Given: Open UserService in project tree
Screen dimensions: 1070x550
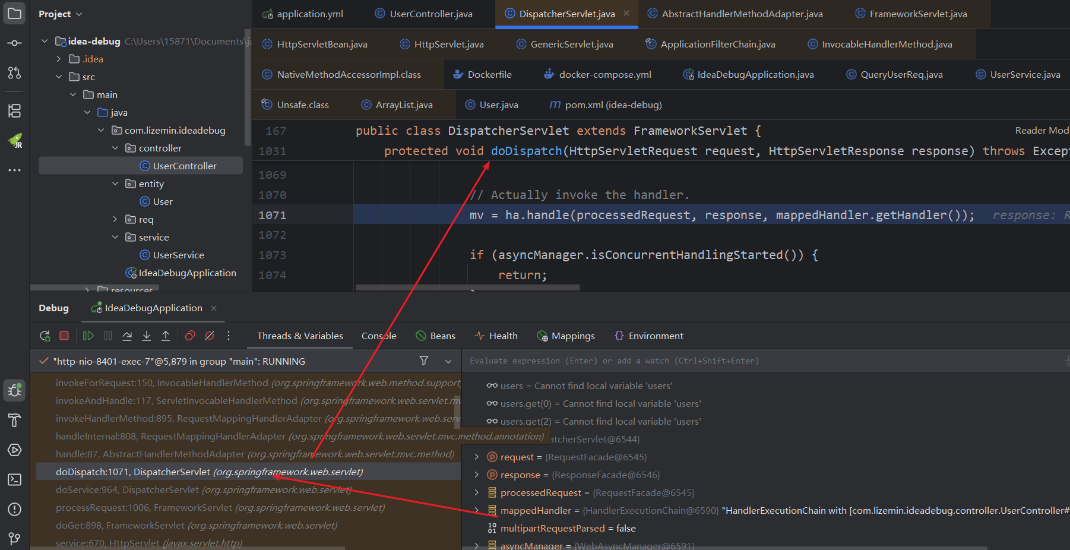Looking at the screenshot, I should [x=178, y=255].
